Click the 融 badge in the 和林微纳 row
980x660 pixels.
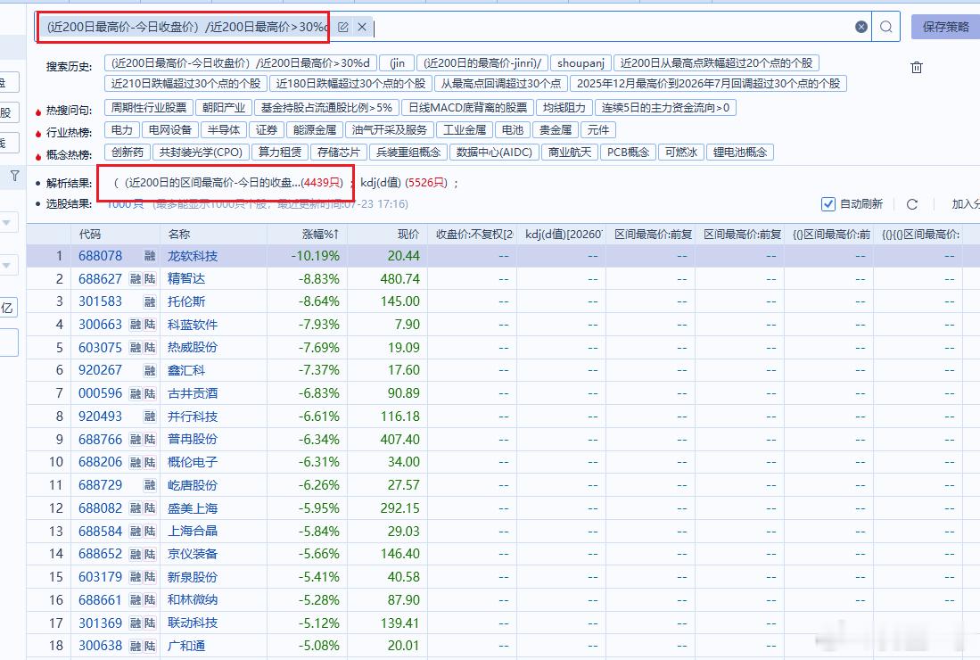136,600
